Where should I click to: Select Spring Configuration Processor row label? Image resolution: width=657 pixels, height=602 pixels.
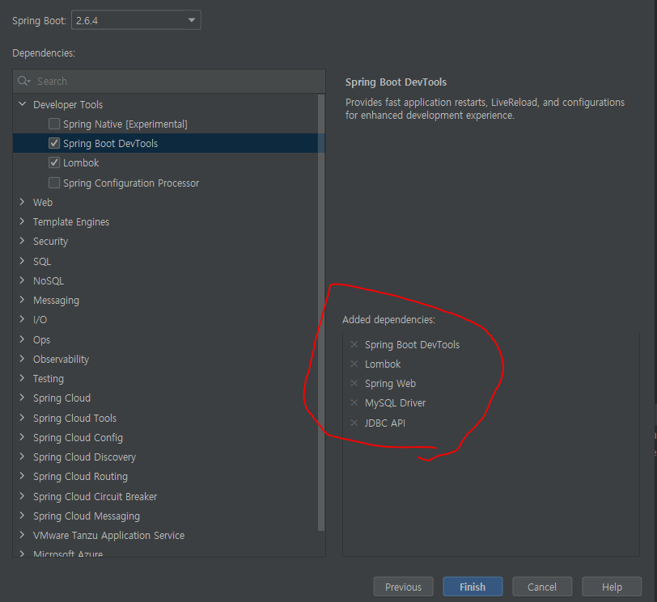(x=131, y=183)
